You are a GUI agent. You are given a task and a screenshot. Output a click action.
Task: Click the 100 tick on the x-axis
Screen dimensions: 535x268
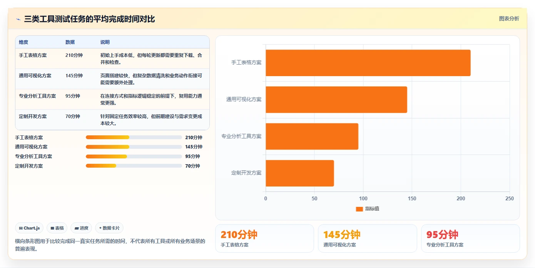[x=363, y=199]
